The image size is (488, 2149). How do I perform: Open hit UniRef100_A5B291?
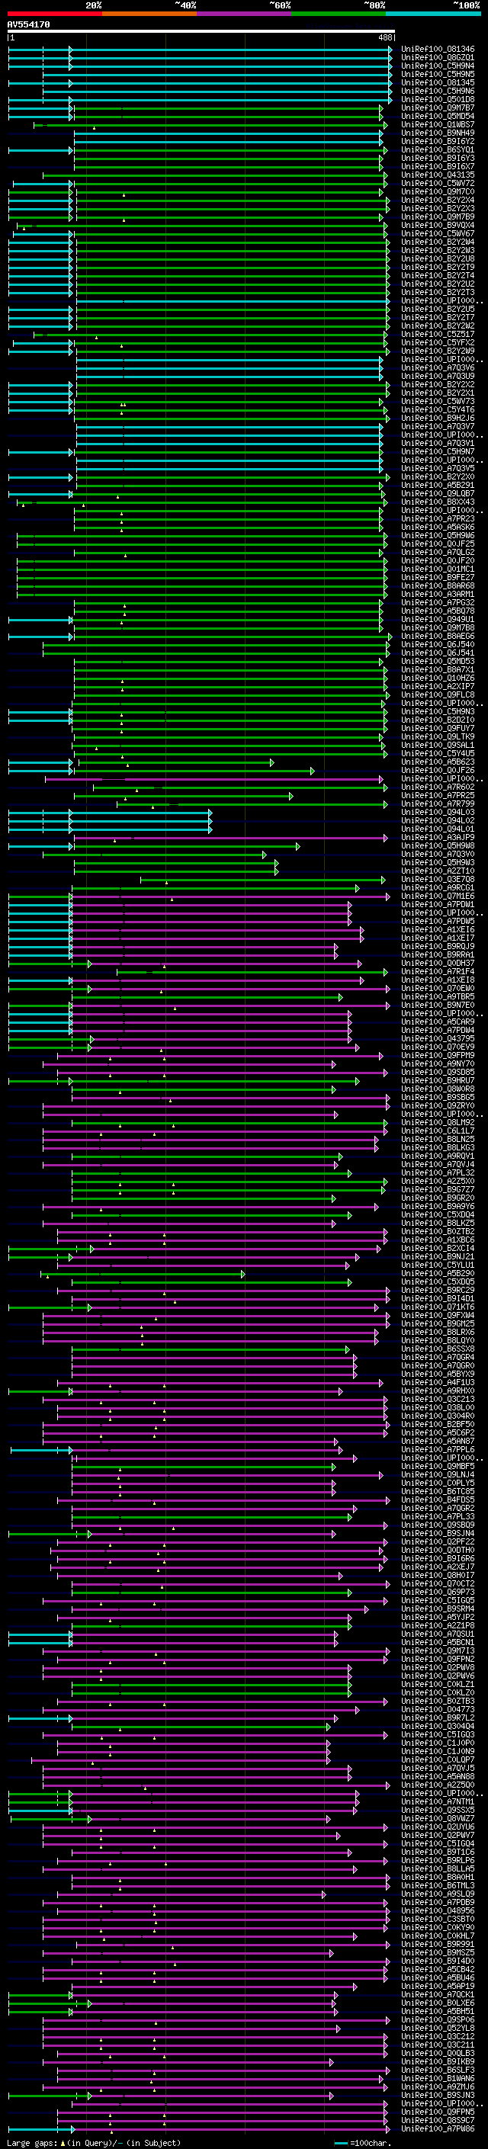(438, 486)
